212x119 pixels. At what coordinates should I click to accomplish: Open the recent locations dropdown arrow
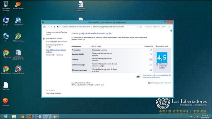click(52, 27)
